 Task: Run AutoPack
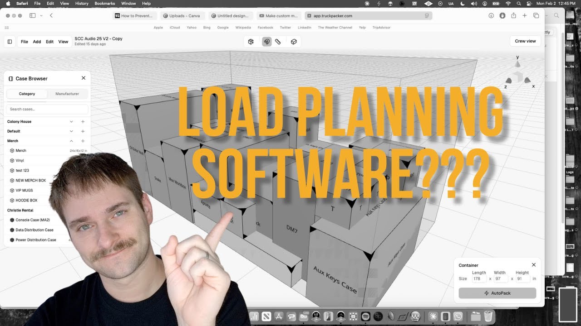point(497,293)
